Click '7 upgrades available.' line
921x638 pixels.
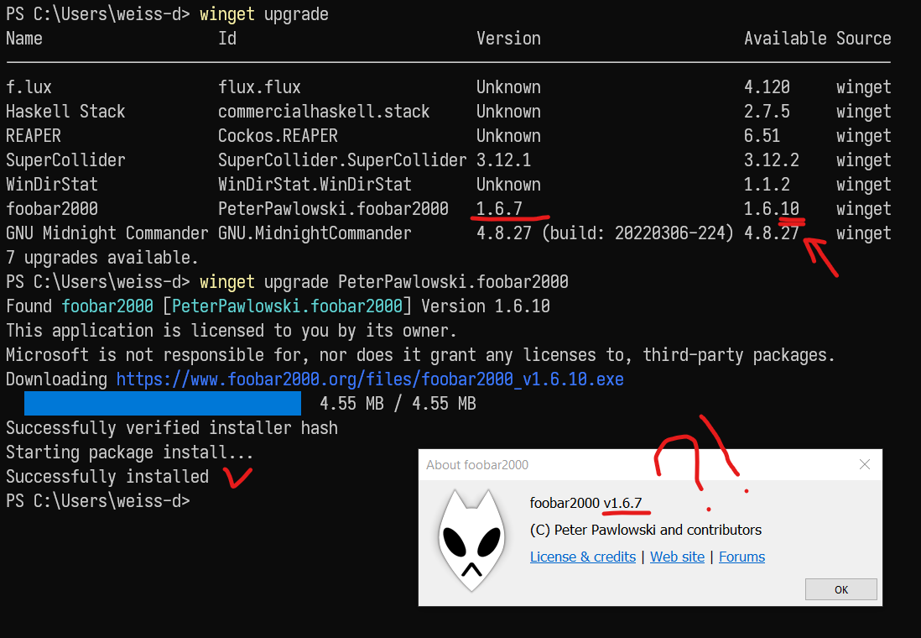[x=102, y=258]
